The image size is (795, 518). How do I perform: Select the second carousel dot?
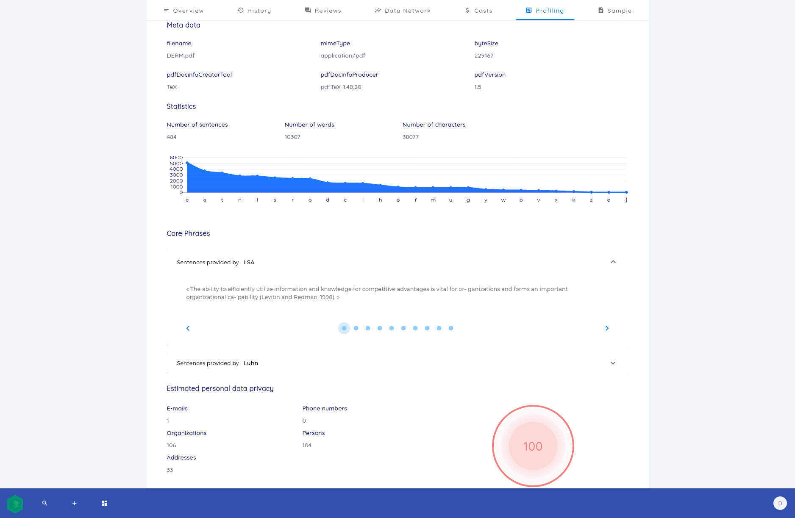[x=356, y=328]
